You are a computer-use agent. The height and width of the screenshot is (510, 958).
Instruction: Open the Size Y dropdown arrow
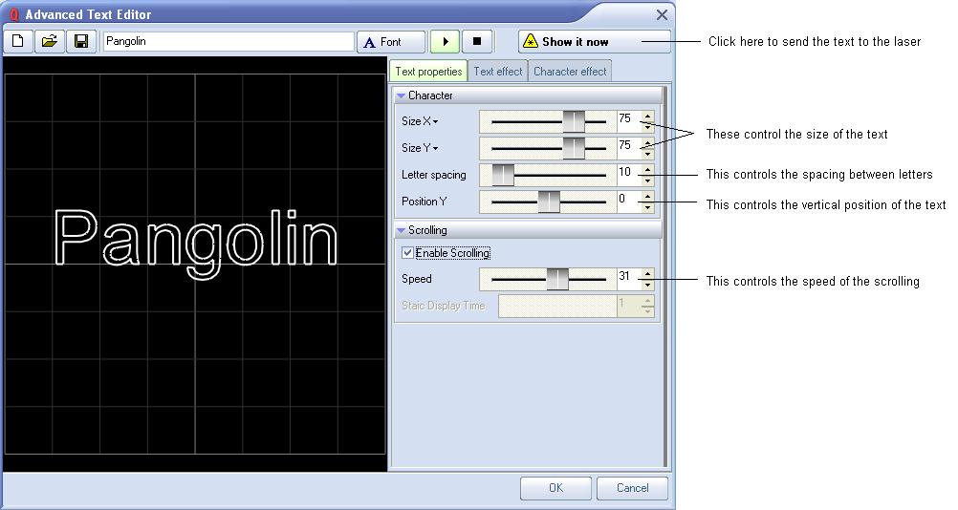coord(435,149)
